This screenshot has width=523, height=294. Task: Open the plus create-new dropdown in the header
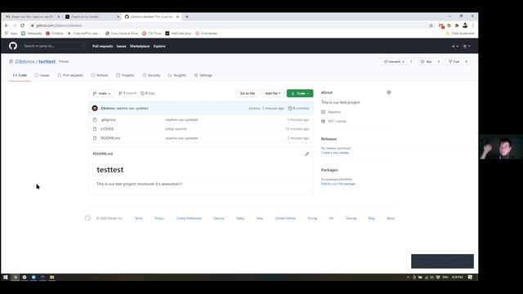click(x=455, y=47)
